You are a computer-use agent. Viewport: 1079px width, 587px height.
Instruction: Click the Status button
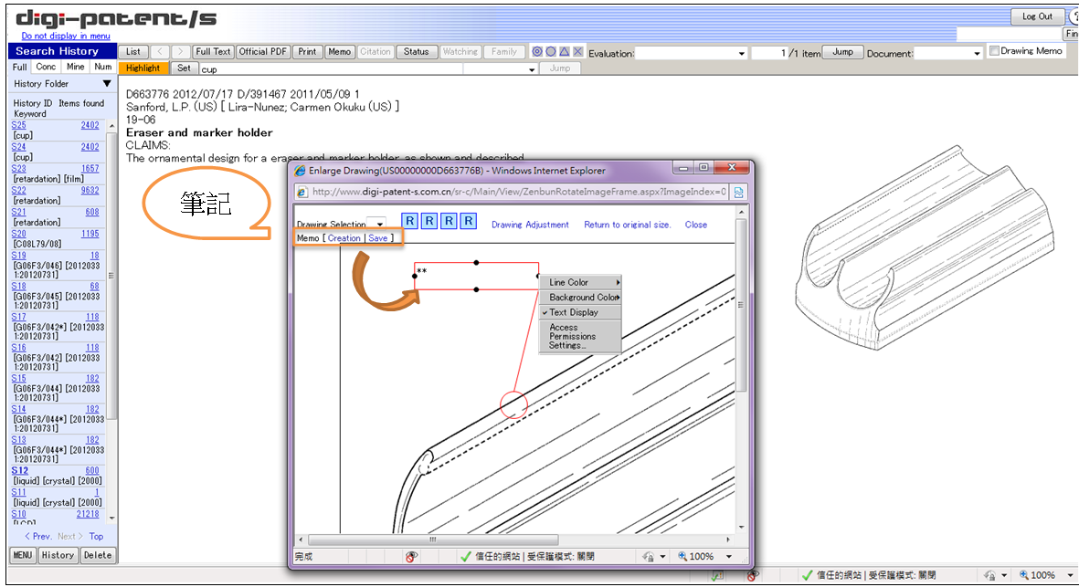417,51
